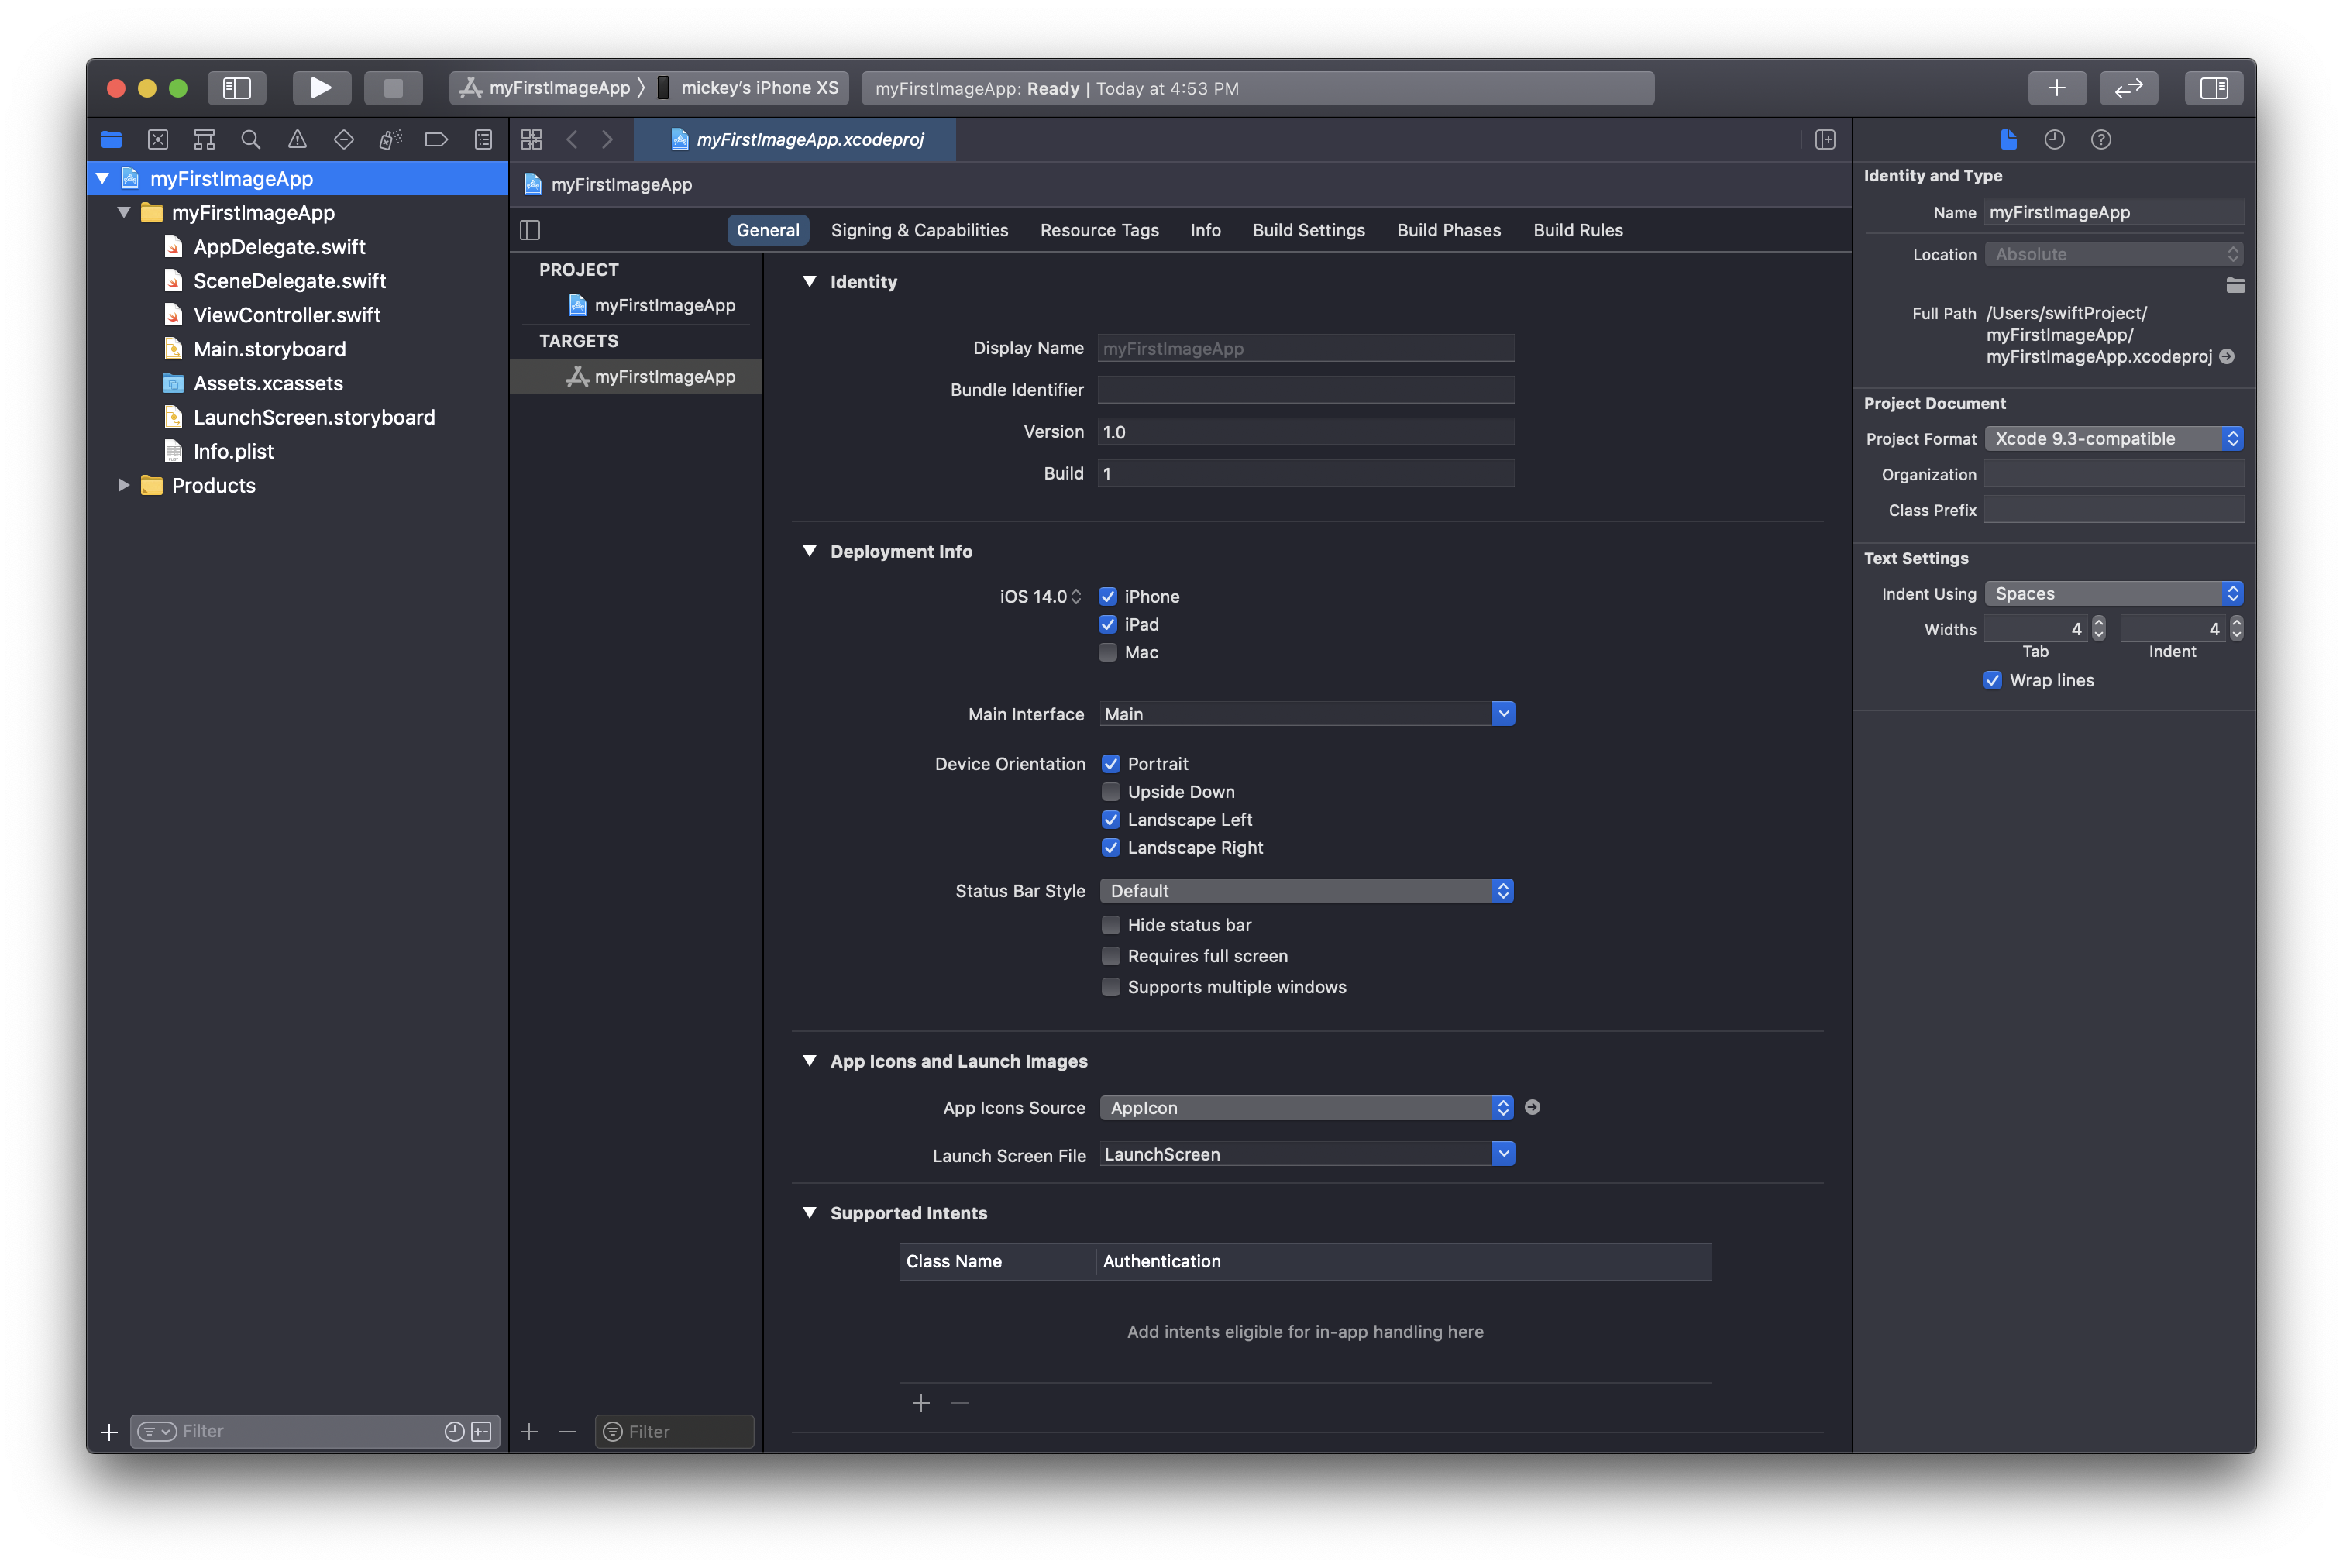The image size is (2343, 1568).
Task: Switch to Signing & Capabilities tab
Action: pos(919,230)
